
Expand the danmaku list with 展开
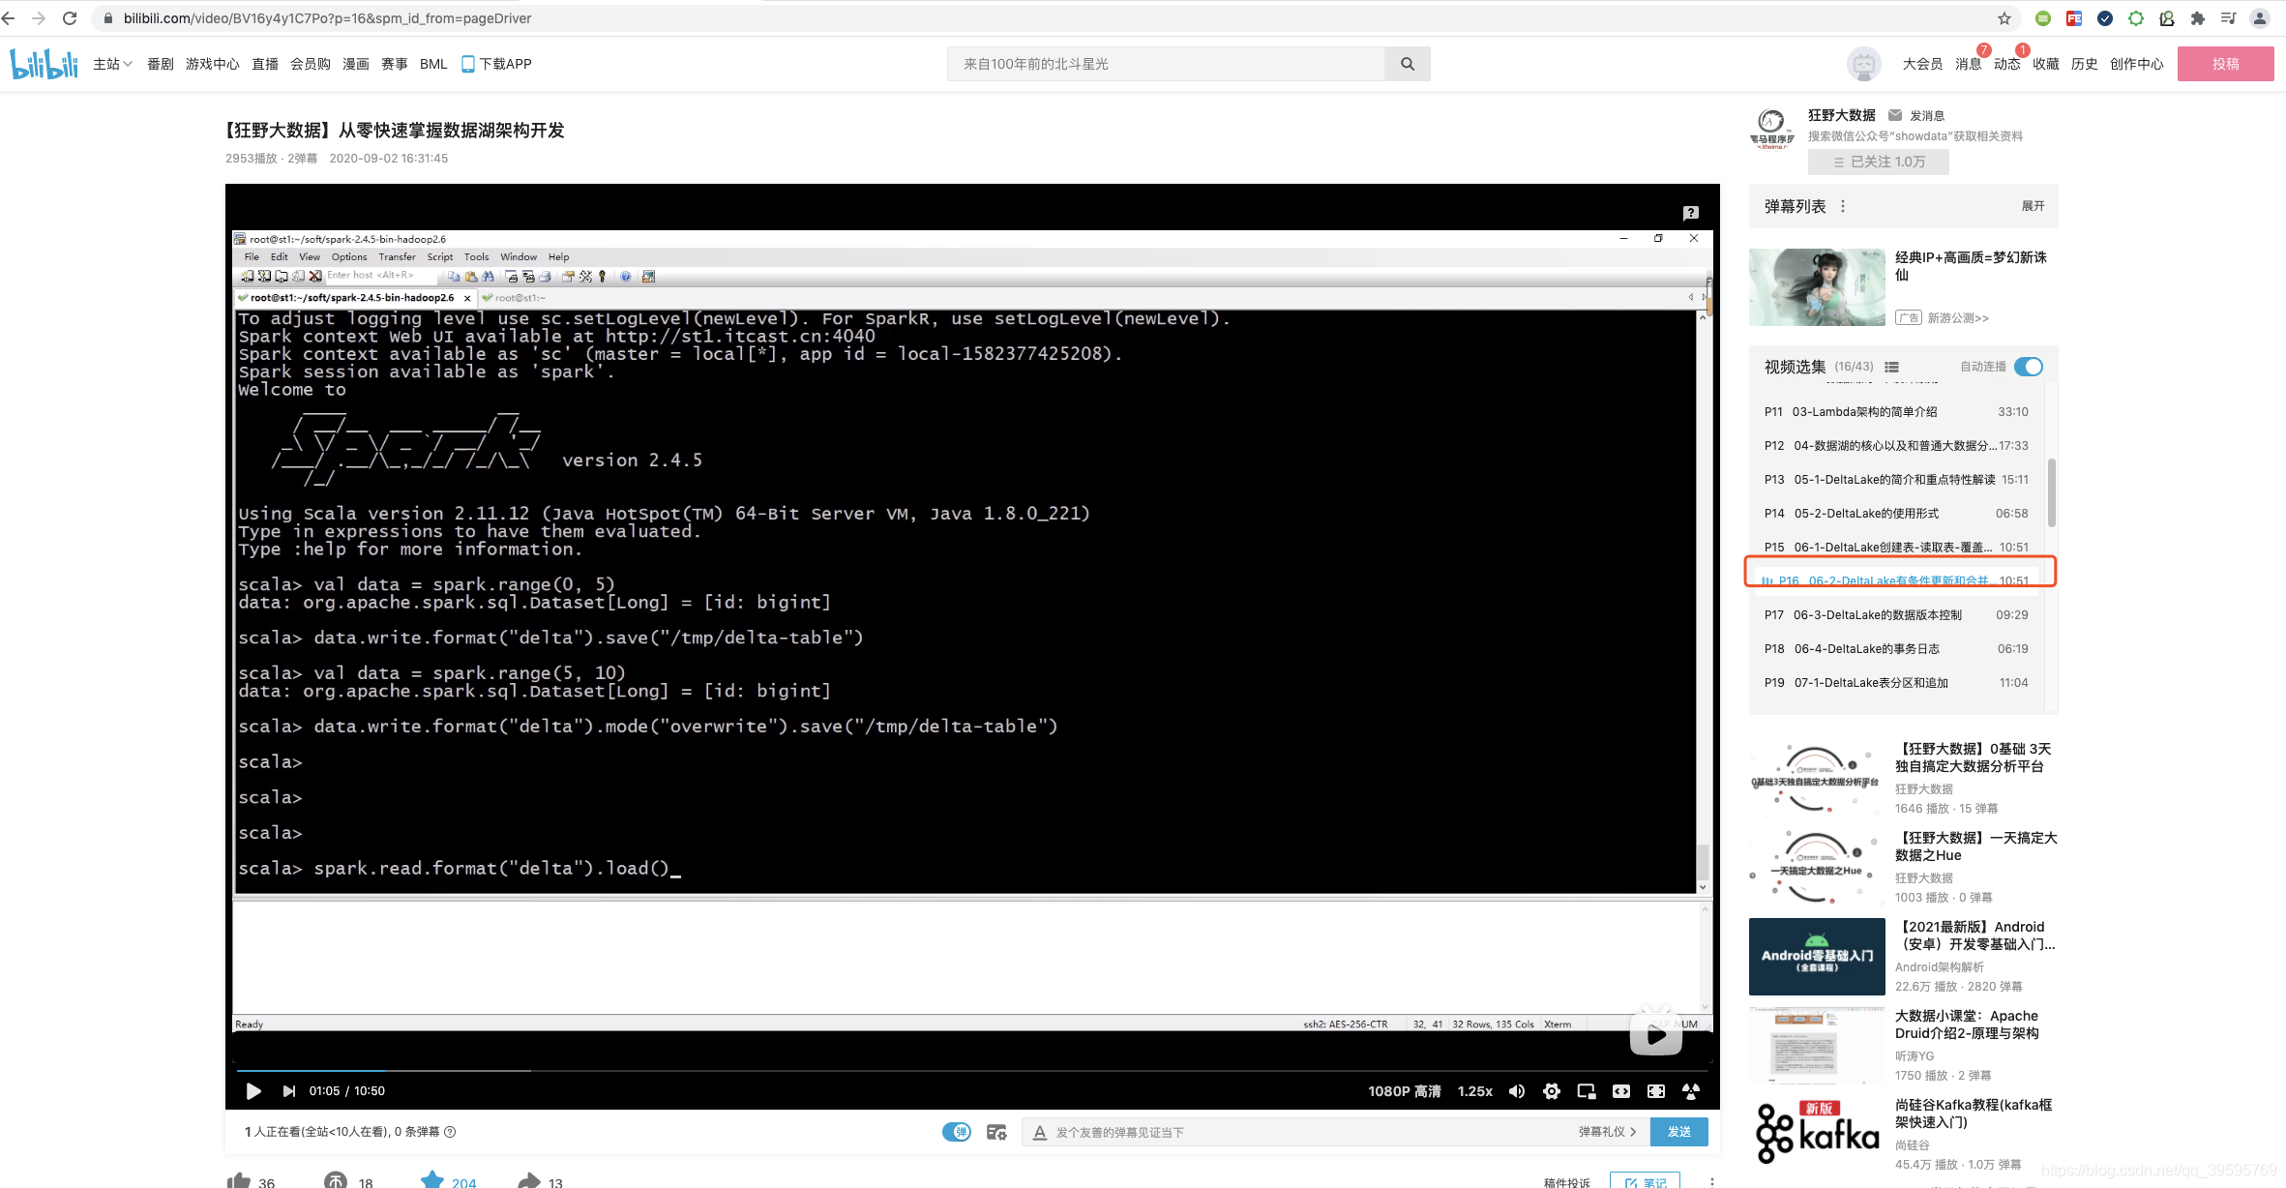(2033, 206)
